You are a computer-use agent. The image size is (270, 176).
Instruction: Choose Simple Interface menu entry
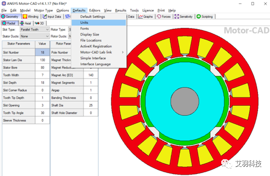click(x=99, y=58)
